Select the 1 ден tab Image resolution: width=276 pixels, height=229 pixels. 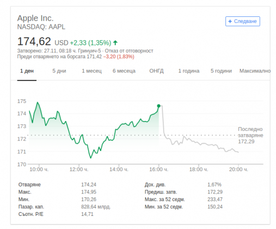pos(27,71)
